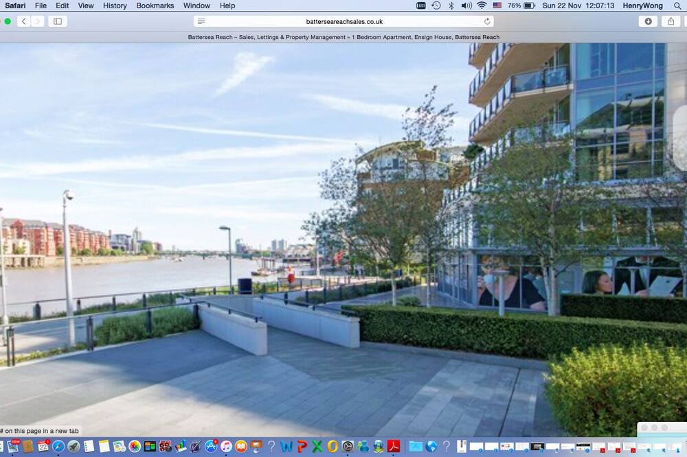Open System Preferences from the Dock
The image size is (687, 457).
click(x=348, y=446)
